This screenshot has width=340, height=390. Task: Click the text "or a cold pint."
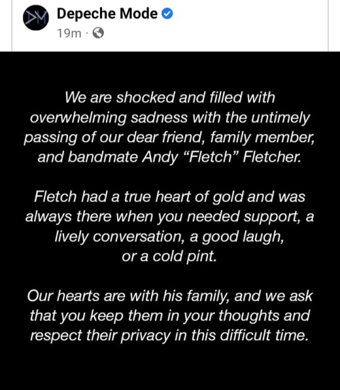(x=169, y=256)
